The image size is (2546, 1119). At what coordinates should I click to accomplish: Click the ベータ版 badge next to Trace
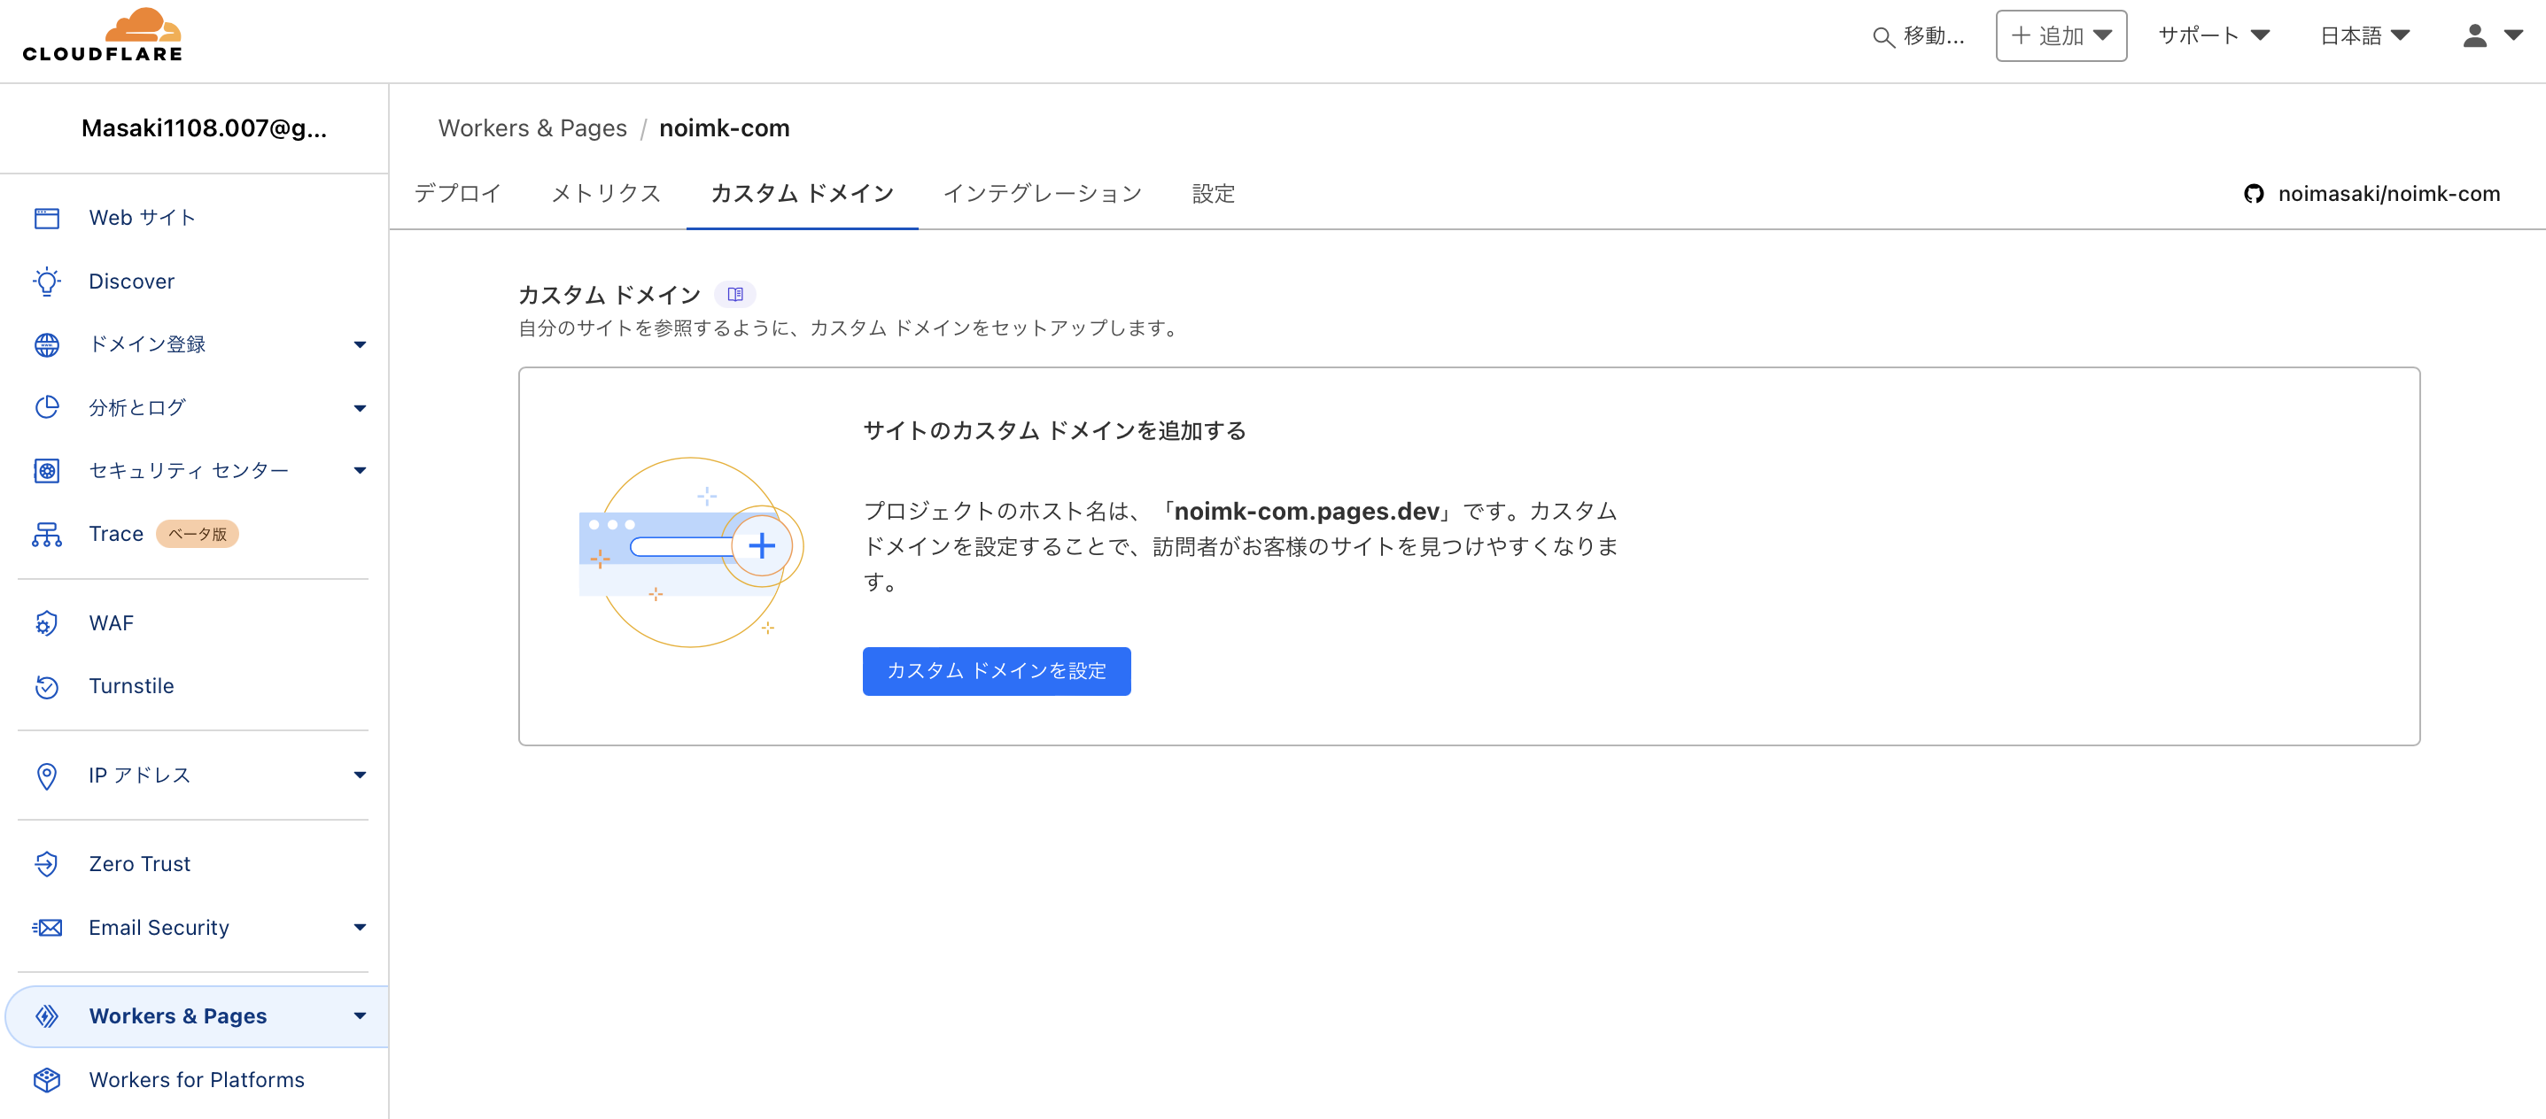click(x=197, y=533)
